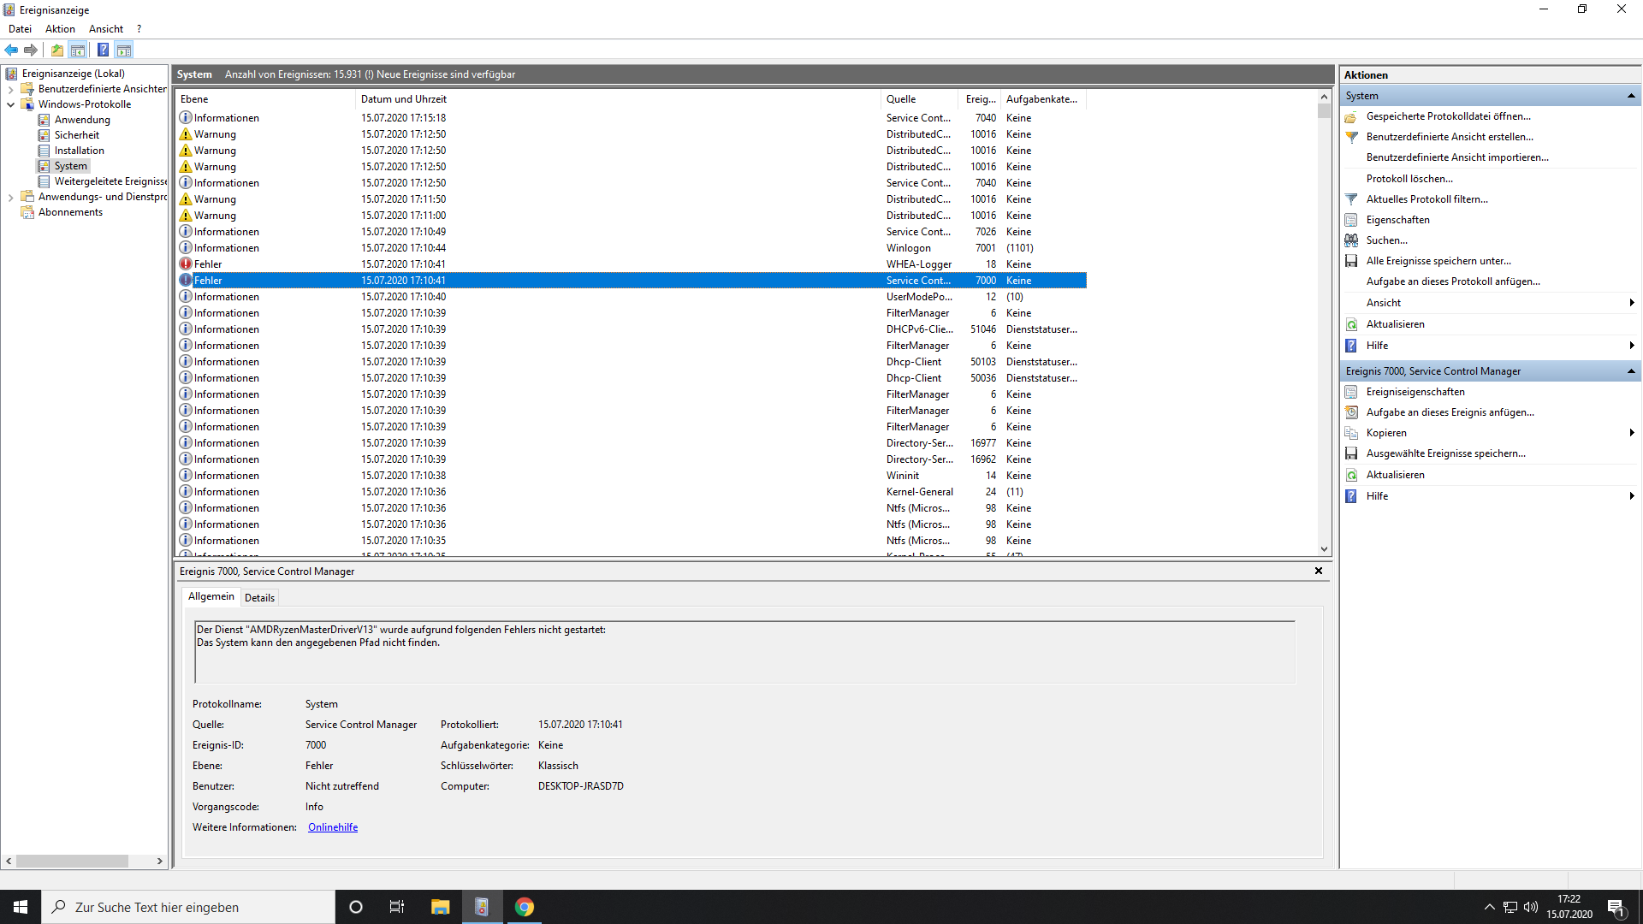Click Protokoll löschen action
The image size is (1643, 924).
[1409, 179]
